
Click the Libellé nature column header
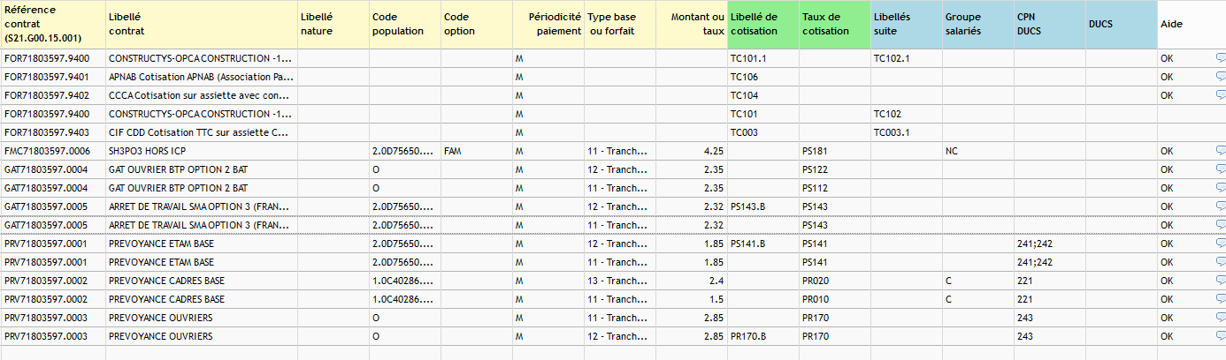pos(333,24)
